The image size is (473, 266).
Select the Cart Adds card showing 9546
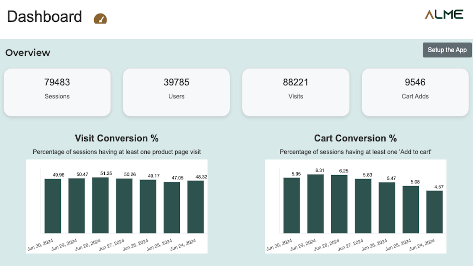pyautogui.click(x=415, y=92)
